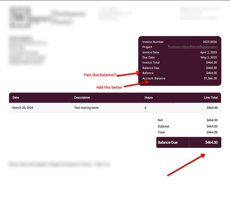Click the Account Balance amount $1,566.00
The height and width of the screenshot is (202, 230).
[x=210, y=78]
